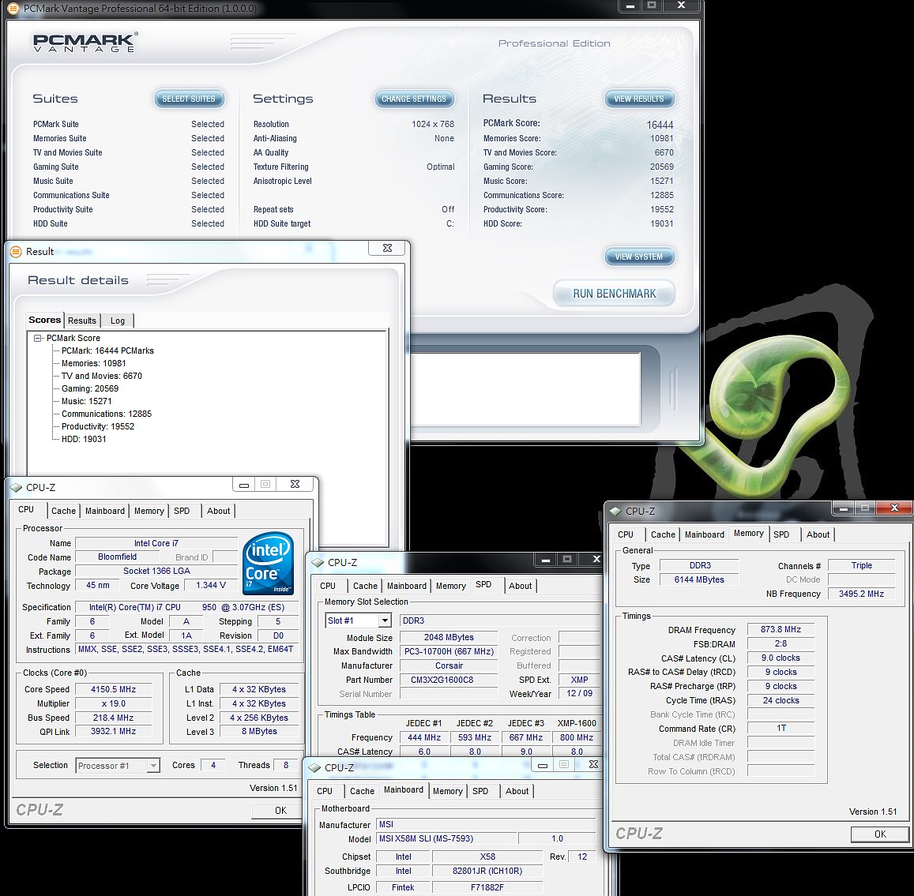Close the CPU-Z Memory window
Screen dimensions: 914x896
click(895, 508)
